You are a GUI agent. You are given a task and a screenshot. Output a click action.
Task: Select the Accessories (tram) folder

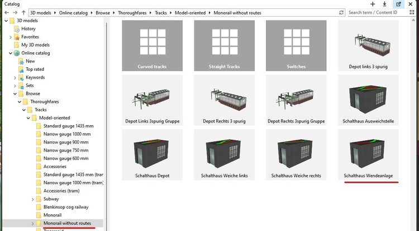tap(61, 191)
